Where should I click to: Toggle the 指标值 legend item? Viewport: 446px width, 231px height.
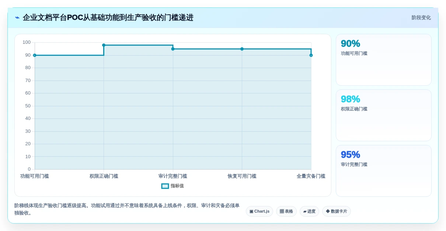[x=173, y=186]
